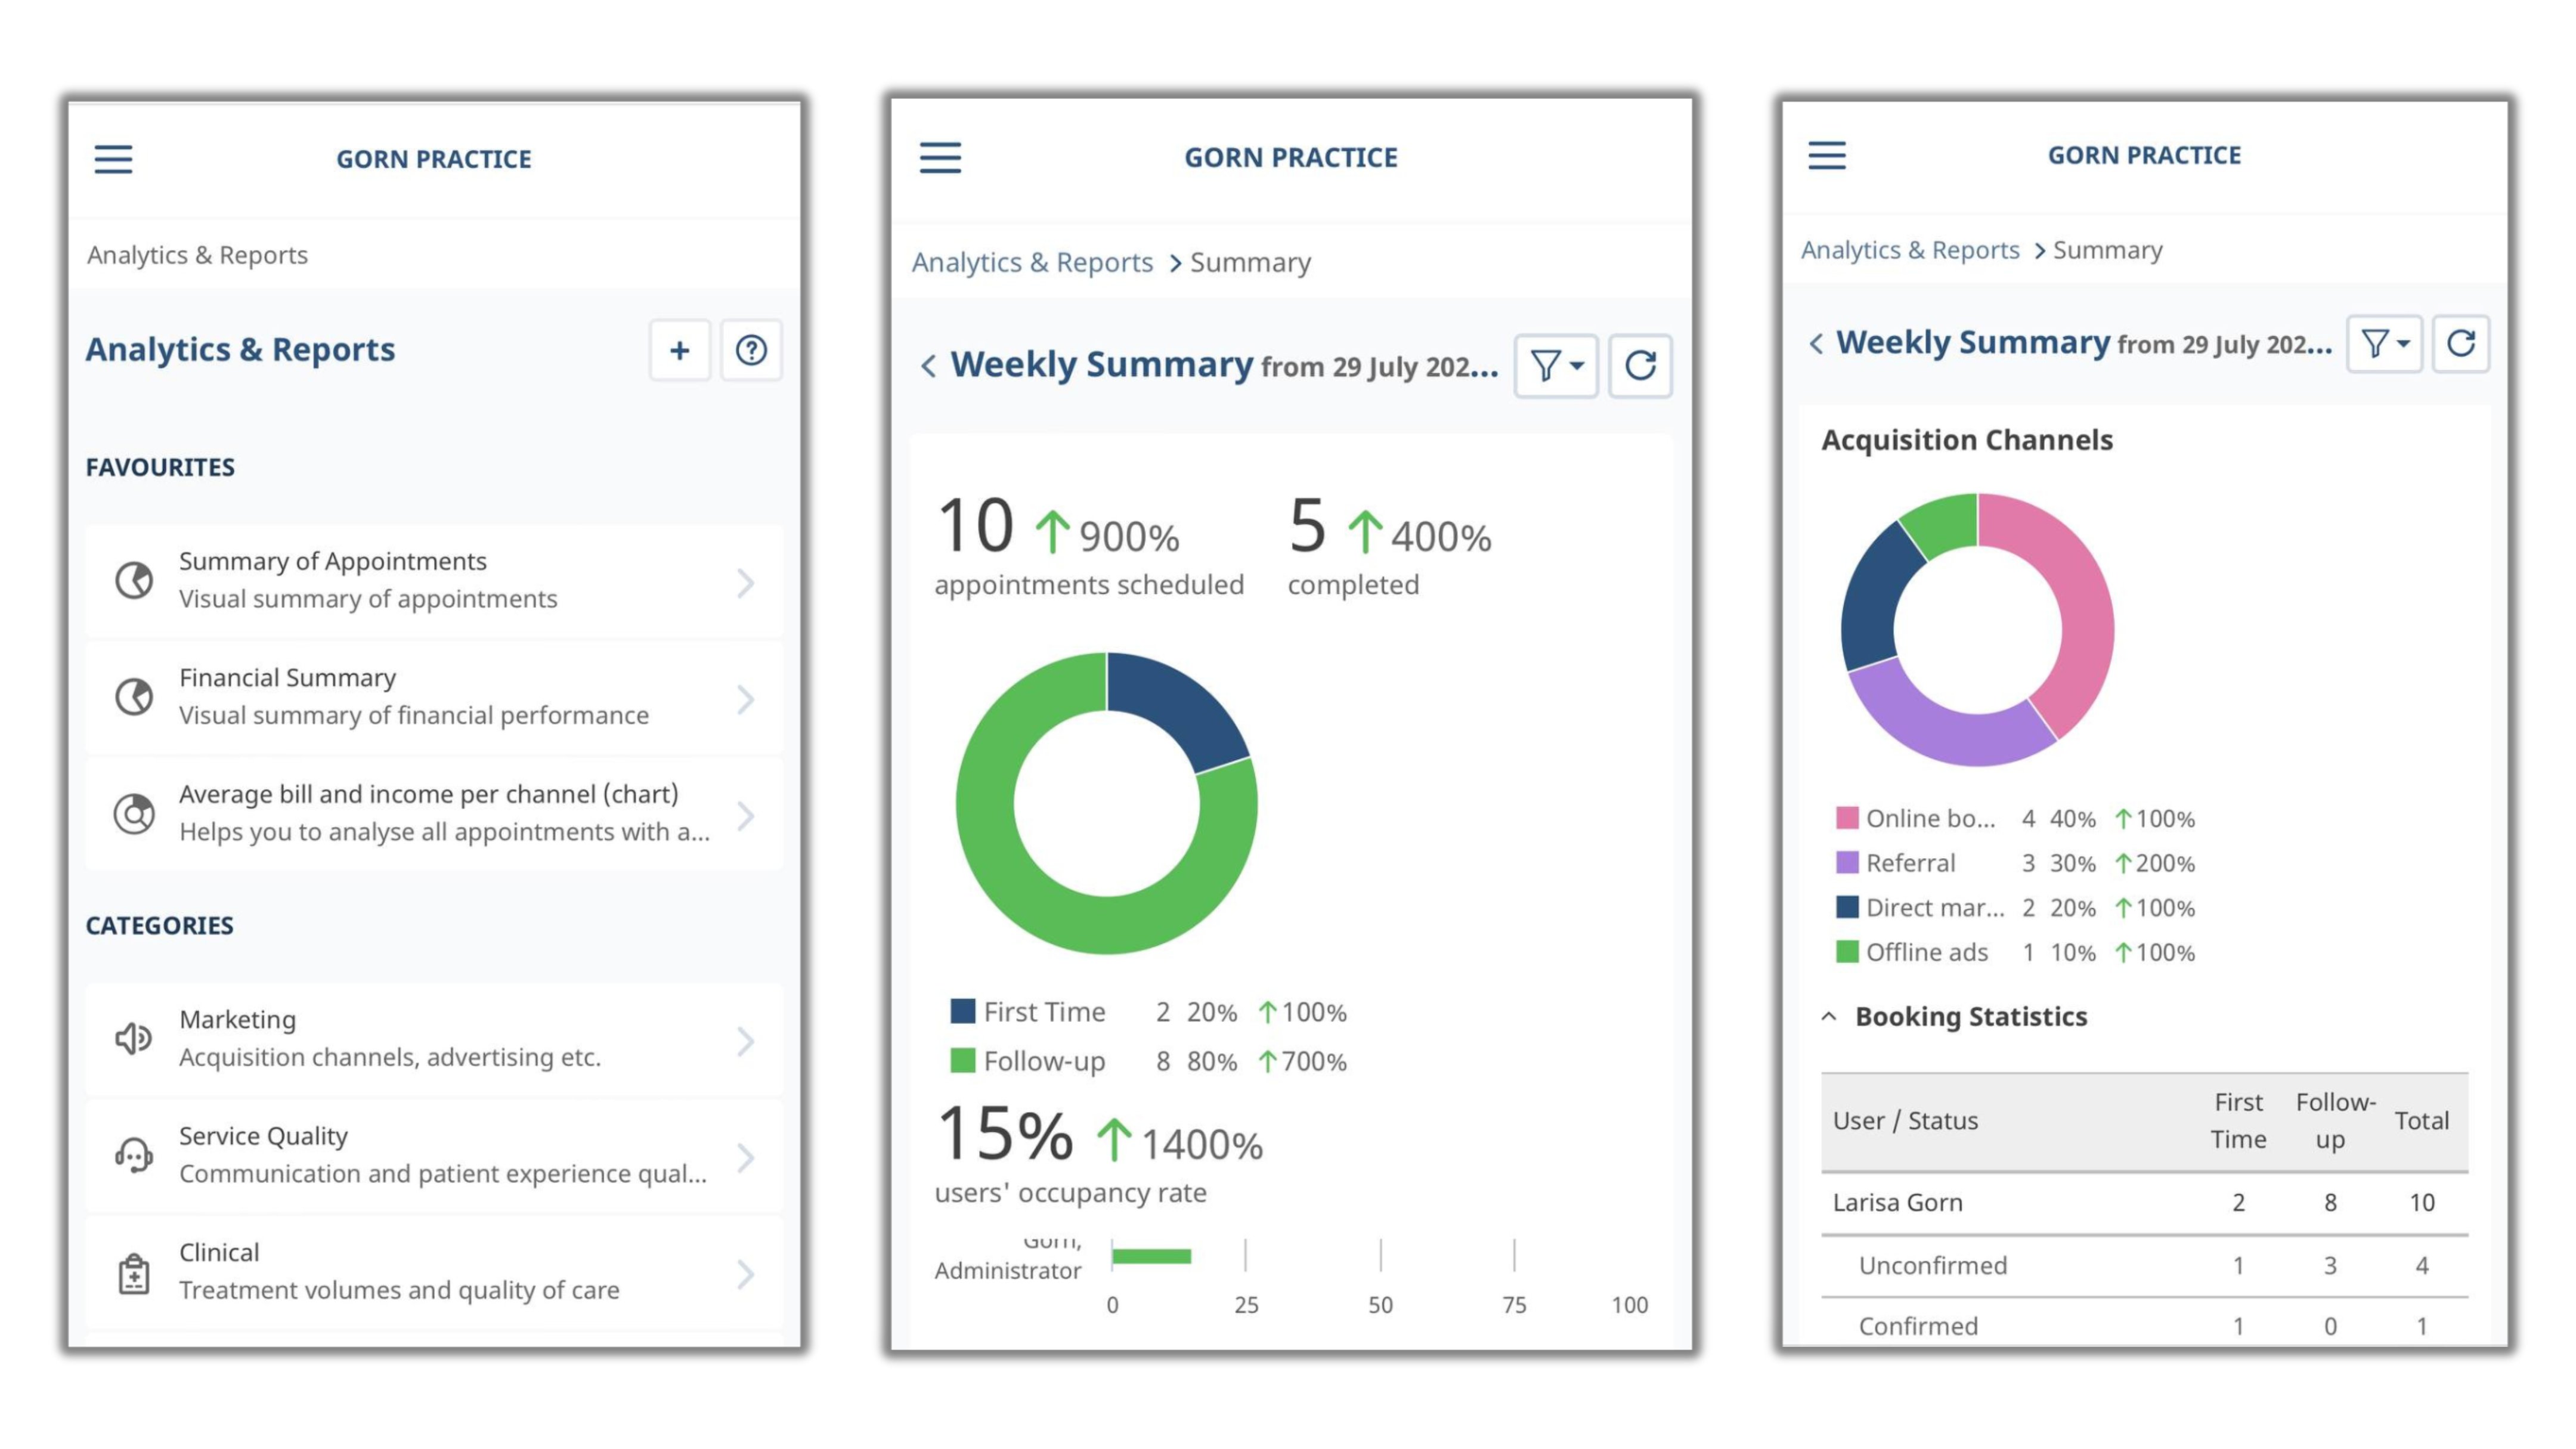2576x1449 pixels.
Task: Click the help question mark button
Action: click(750, 350)
